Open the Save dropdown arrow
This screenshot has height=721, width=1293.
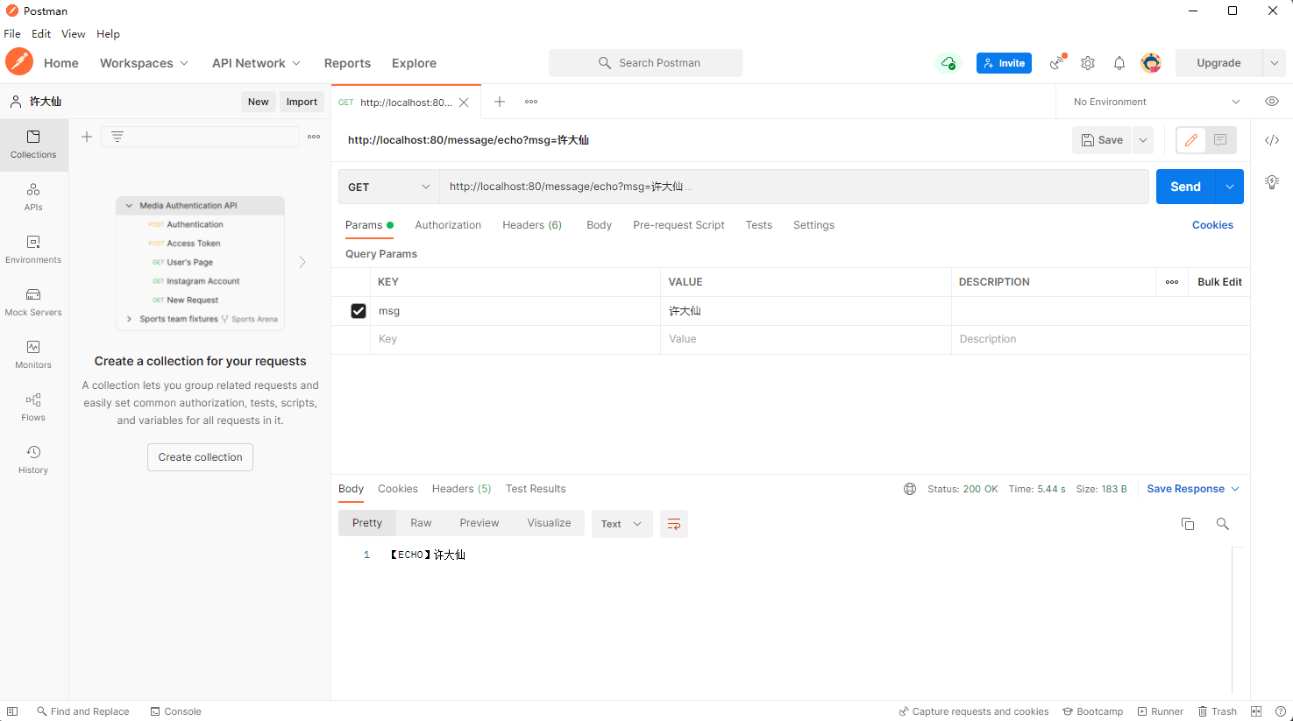[1143, 140]
